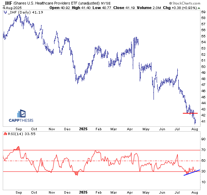Click the Open 40.92 value
This screenshot has width=207, height=195.
60,8
